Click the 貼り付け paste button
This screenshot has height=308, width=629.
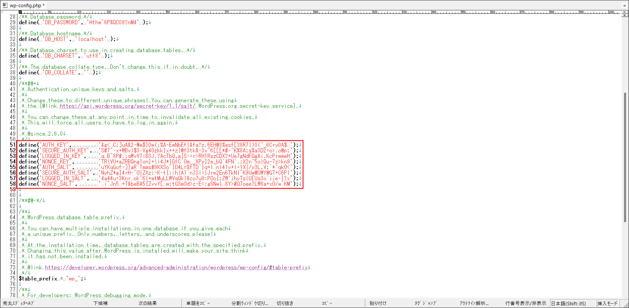pyautogui.click(x=378, y=303)
